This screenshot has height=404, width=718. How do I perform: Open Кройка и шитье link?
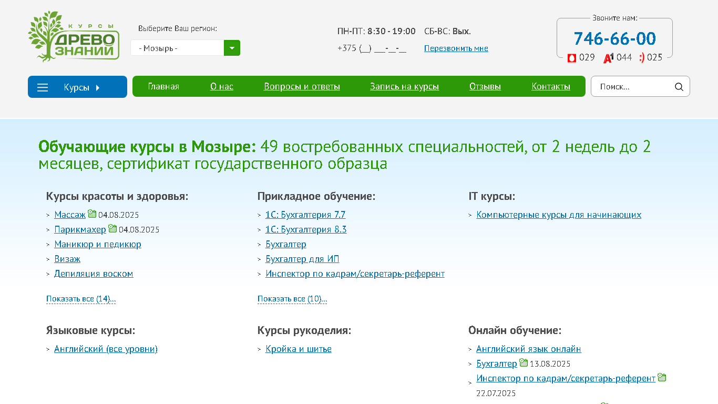click(x=299, y=349)
